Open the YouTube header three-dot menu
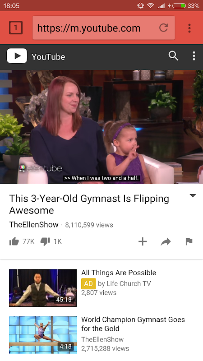This screenshot has width=203, height=361. coord(194,56)
